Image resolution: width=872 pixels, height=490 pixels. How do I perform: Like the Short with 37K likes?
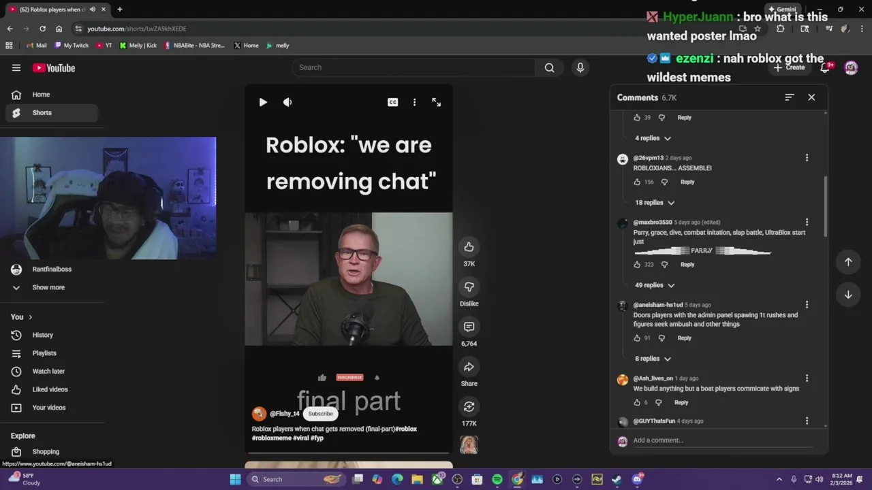(469, 247)
